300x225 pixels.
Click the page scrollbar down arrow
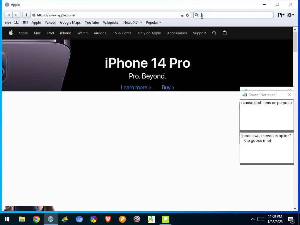point(295,209)
